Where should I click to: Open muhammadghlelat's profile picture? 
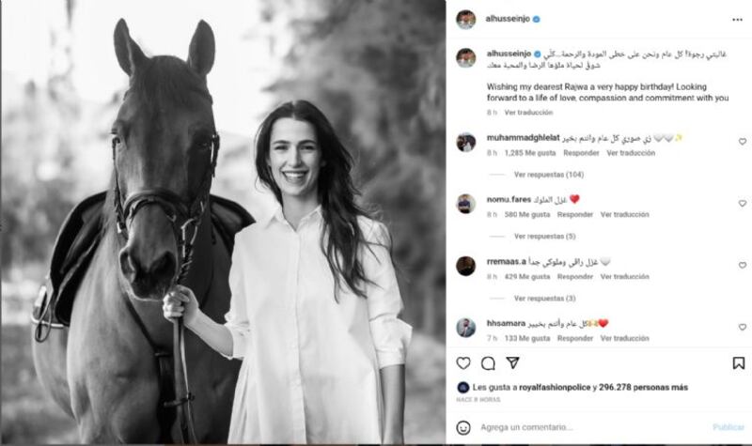coord(465,143)
